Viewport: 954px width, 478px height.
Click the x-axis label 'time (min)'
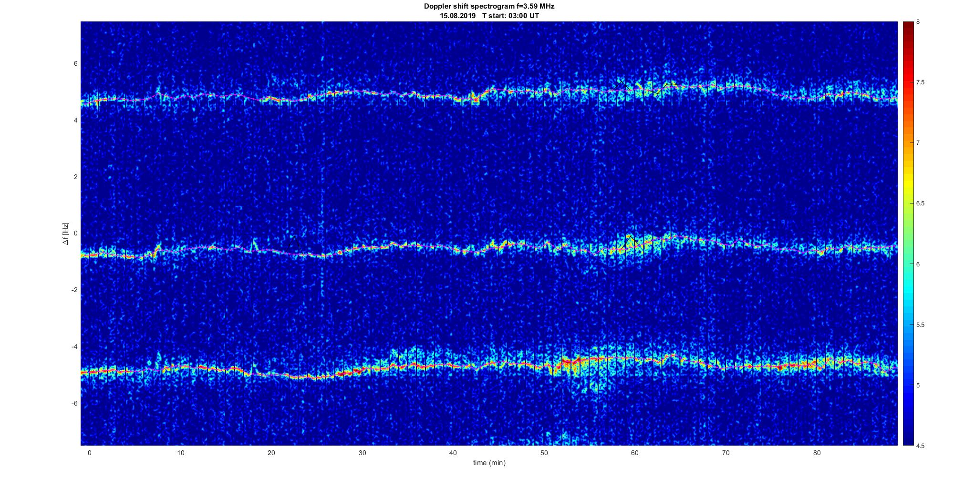click(489, 463)
